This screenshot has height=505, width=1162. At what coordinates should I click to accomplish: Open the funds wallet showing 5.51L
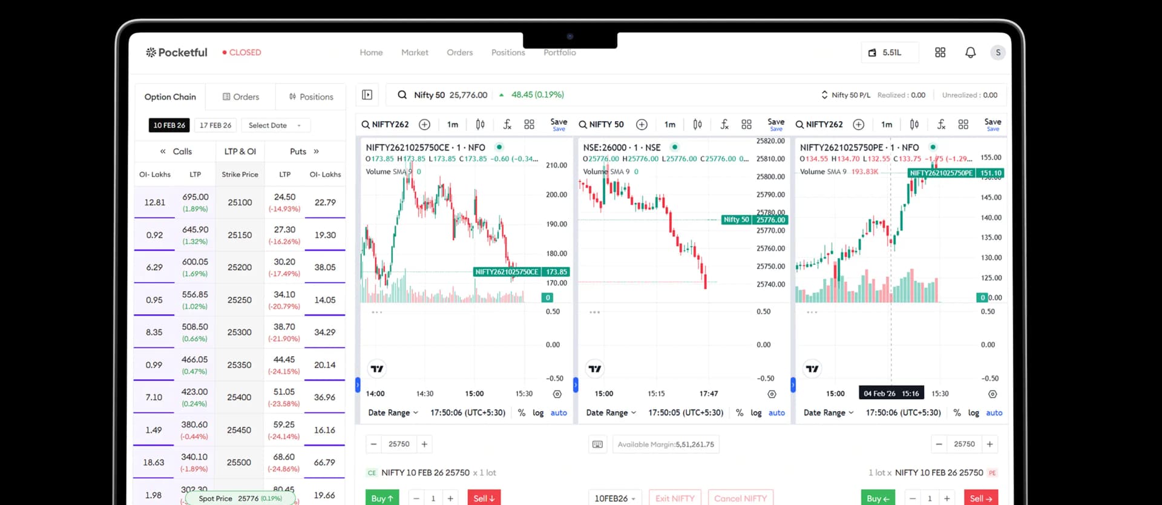point(890,53)
